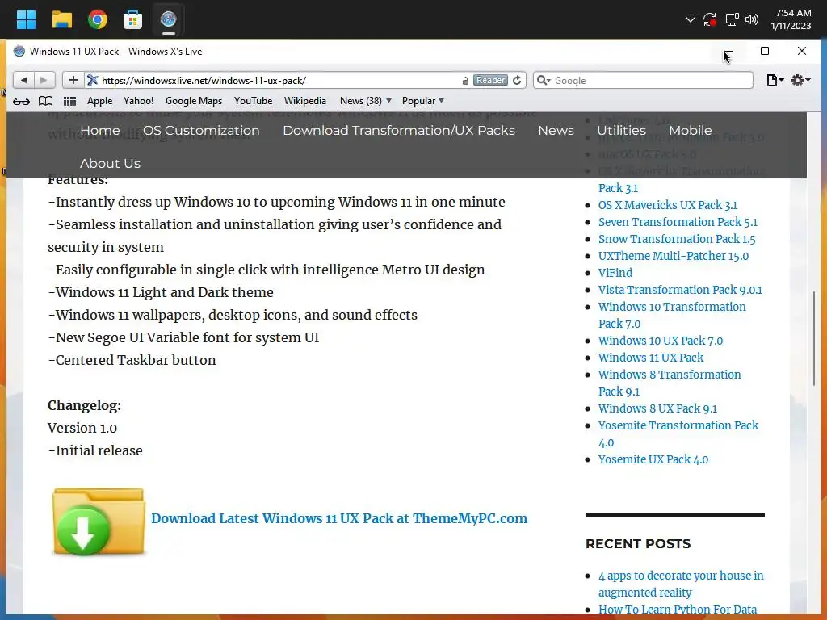Show bookmarks open-book icon

[46, 101]
